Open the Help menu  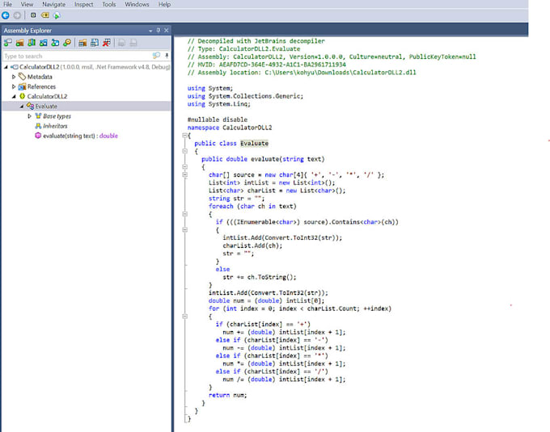[164, 4]
